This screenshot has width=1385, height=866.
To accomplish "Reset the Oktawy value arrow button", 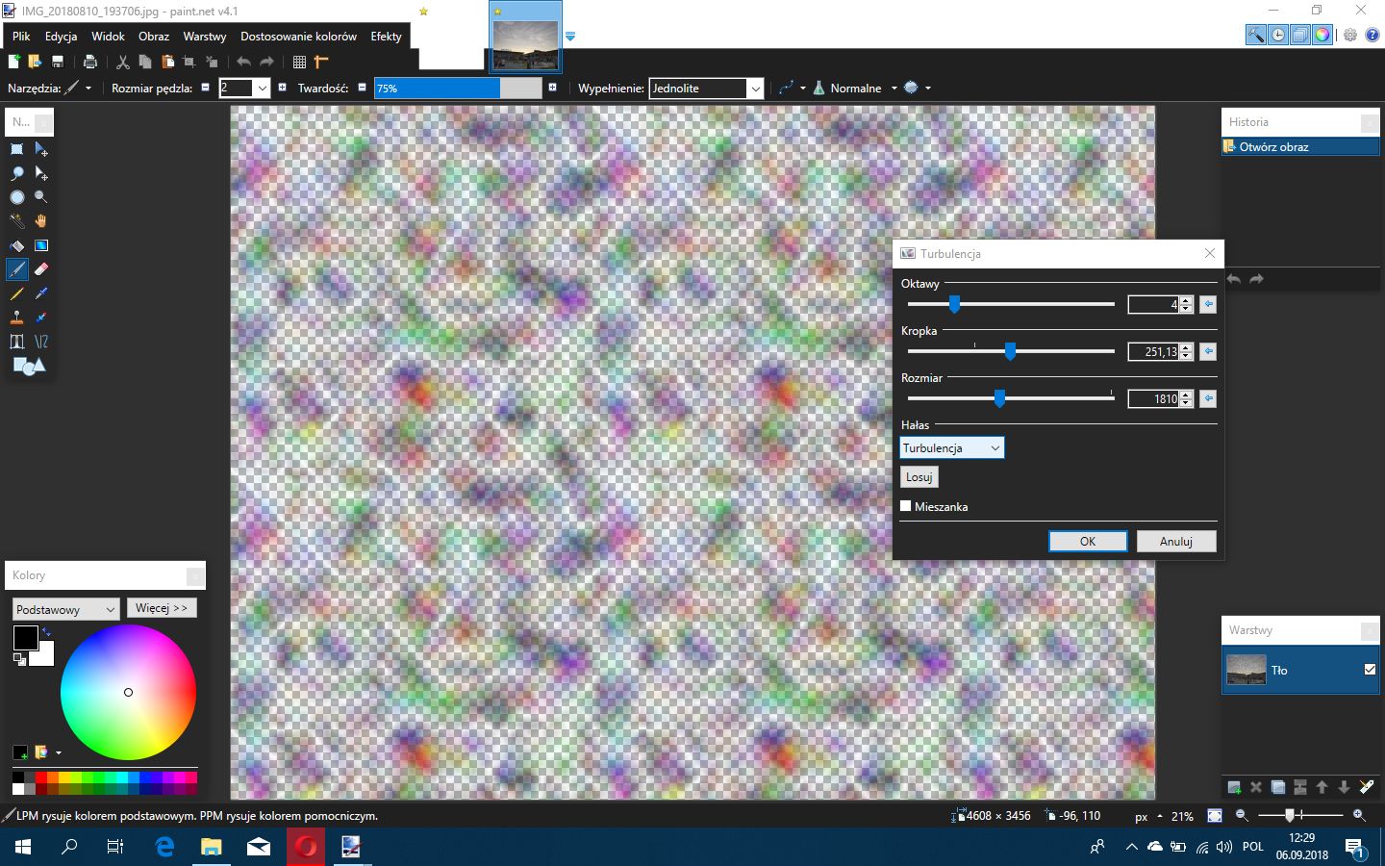I will [1208, 304].
